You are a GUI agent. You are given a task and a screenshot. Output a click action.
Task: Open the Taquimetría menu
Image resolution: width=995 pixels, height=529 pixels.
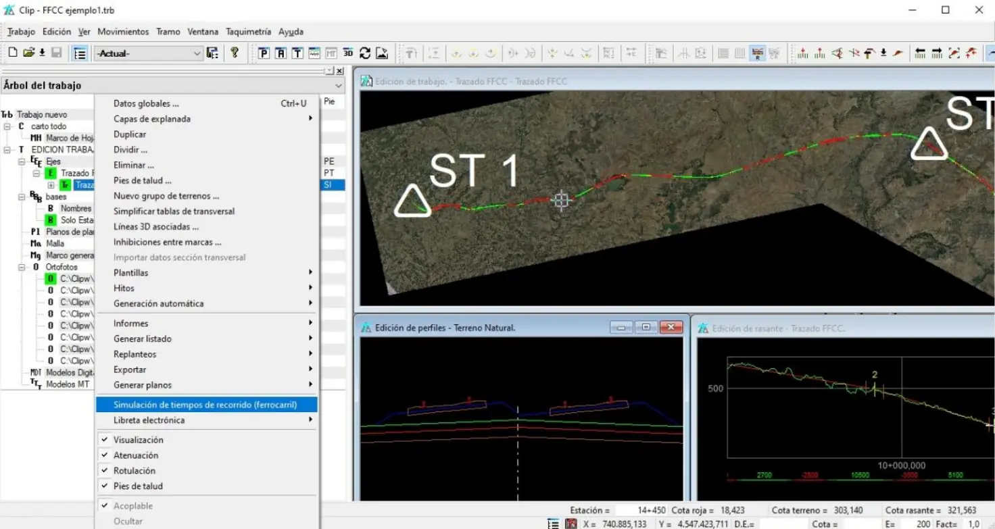point(248,32)
